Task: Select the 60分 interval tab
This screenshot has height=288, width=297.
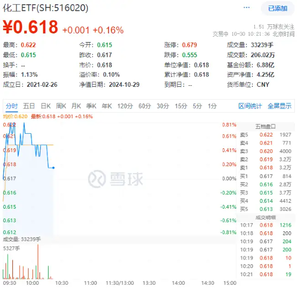Action: click(x=145, y=106)
